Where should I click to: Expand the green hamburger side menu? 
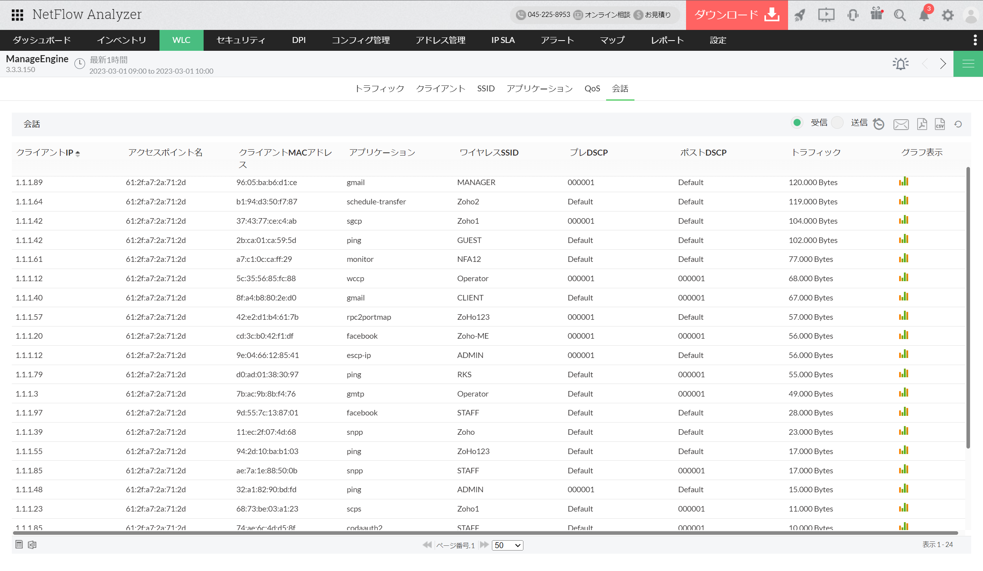(x=968, y=64)
